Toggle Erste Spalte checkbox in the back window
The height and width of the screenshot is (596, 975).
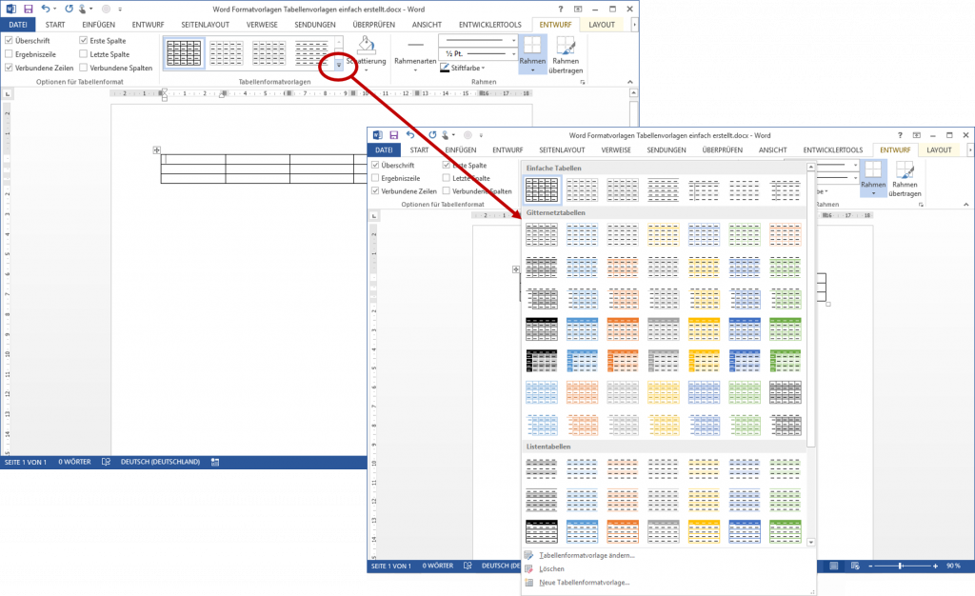point(84,40)
